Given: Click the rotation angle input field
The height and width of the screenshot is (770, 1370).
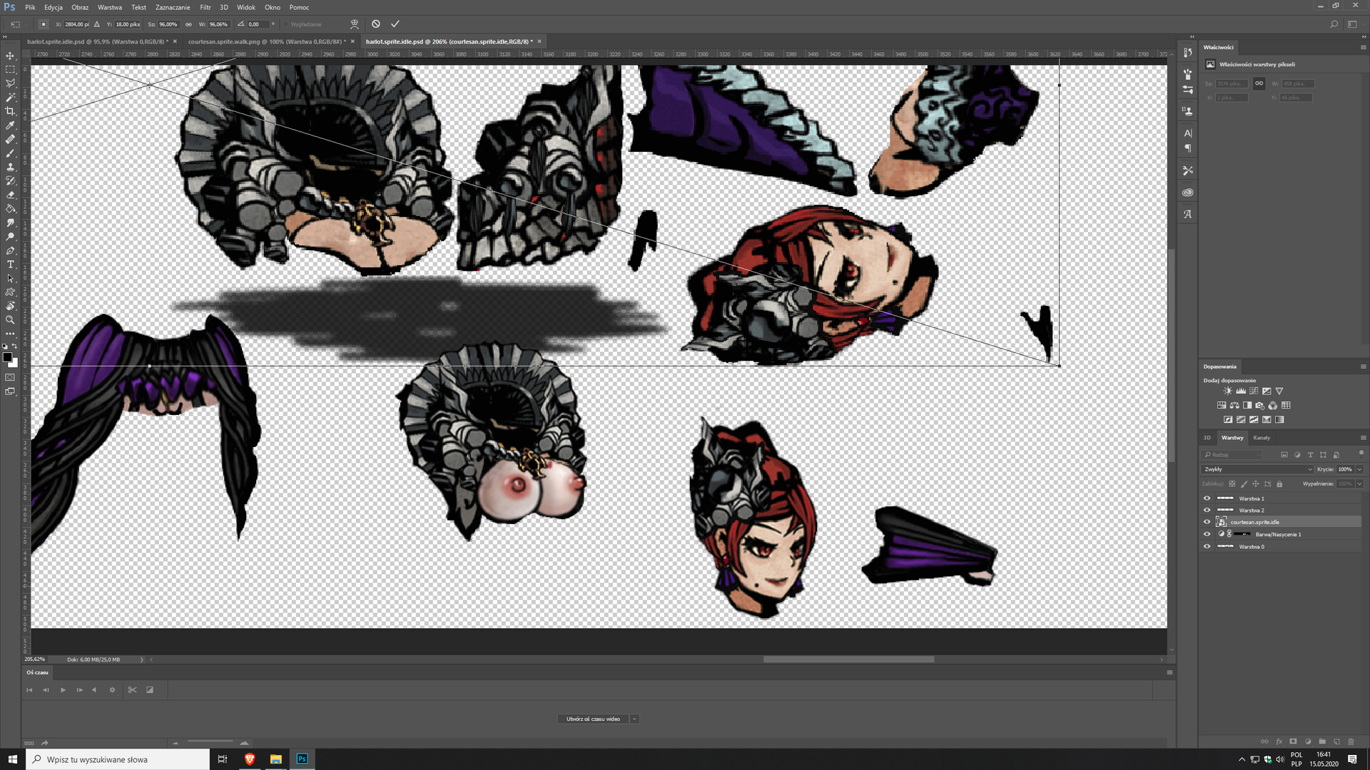Looking at the screenshot, I should coord(257,24).
